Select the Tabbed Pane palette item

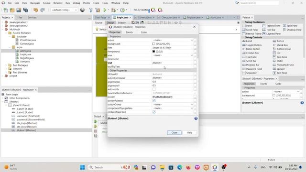[x=271, y=26]
